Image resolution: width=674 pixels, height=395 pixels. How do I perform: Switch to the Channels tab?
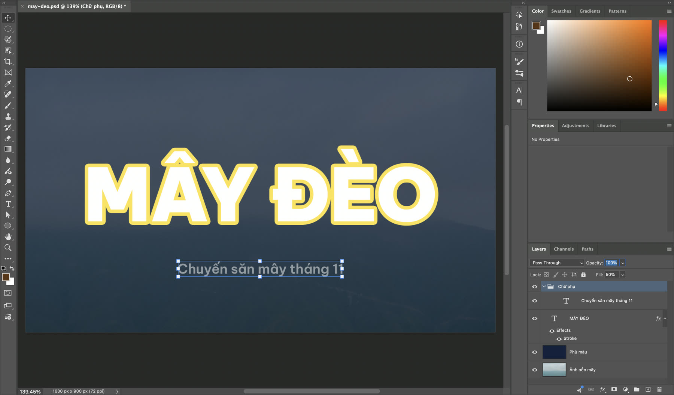tap(564, 249)
